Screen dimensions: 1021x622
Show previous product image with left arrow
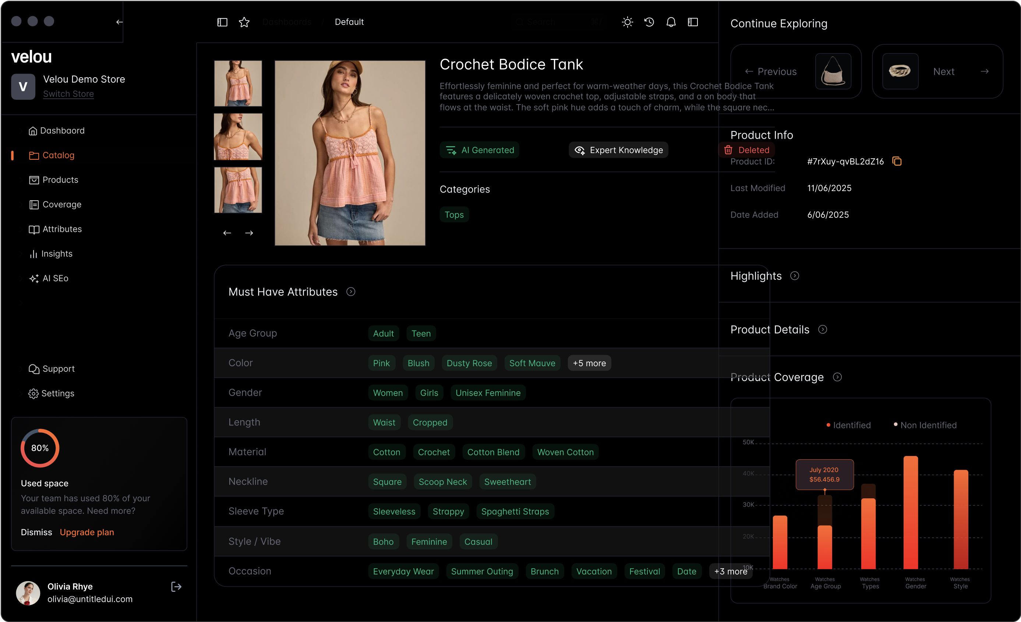coord(227,233)
